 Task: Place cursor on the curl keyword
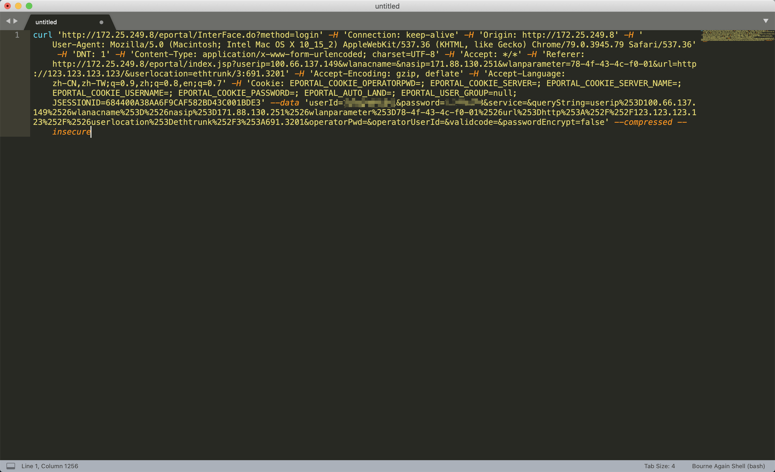pos(43,35)
